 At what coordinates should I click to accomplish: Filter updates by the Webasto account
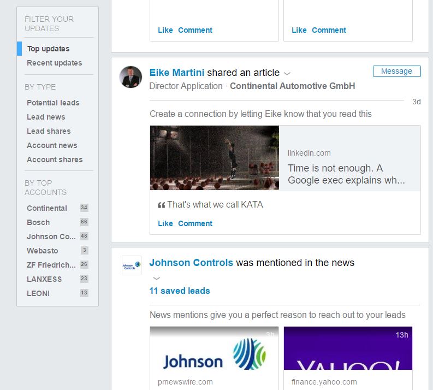coord(42,251)
